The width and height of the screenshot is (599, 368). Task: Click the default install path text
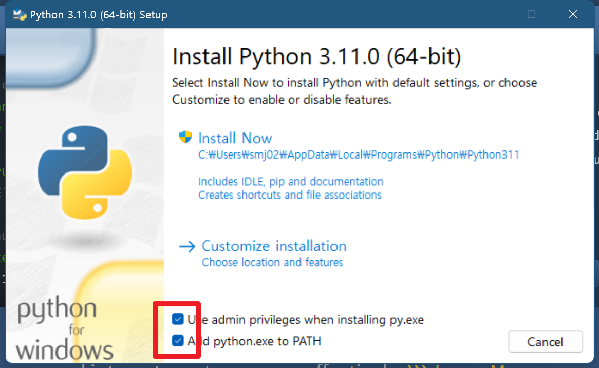pos(359,154)
